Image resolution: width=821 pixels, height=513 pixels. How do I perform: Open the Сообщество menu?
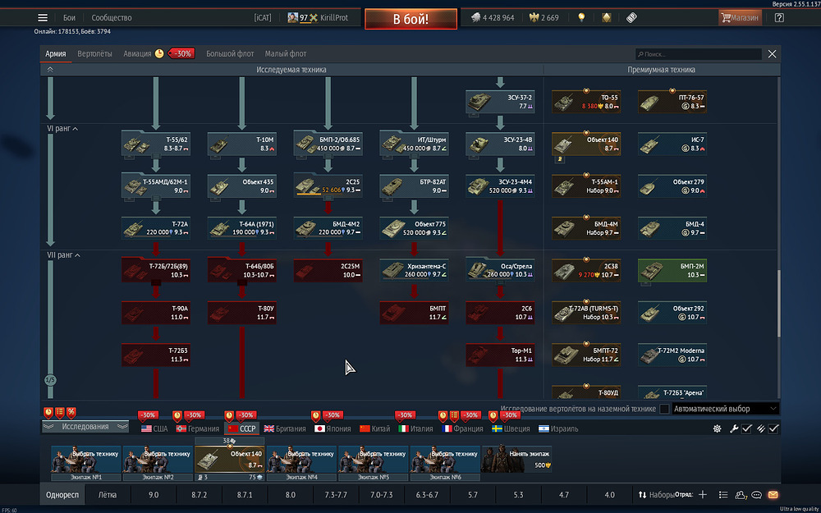point(112,18)
